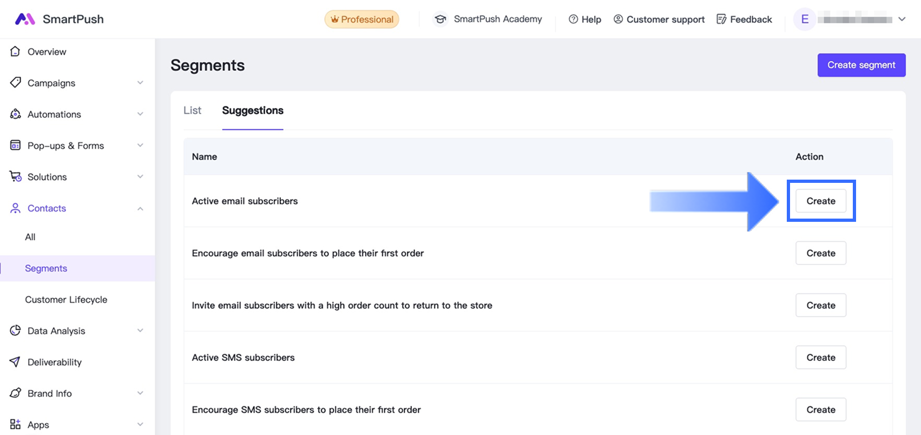
Task: Click the Deliverability paper plane icon
Action: 15,362
